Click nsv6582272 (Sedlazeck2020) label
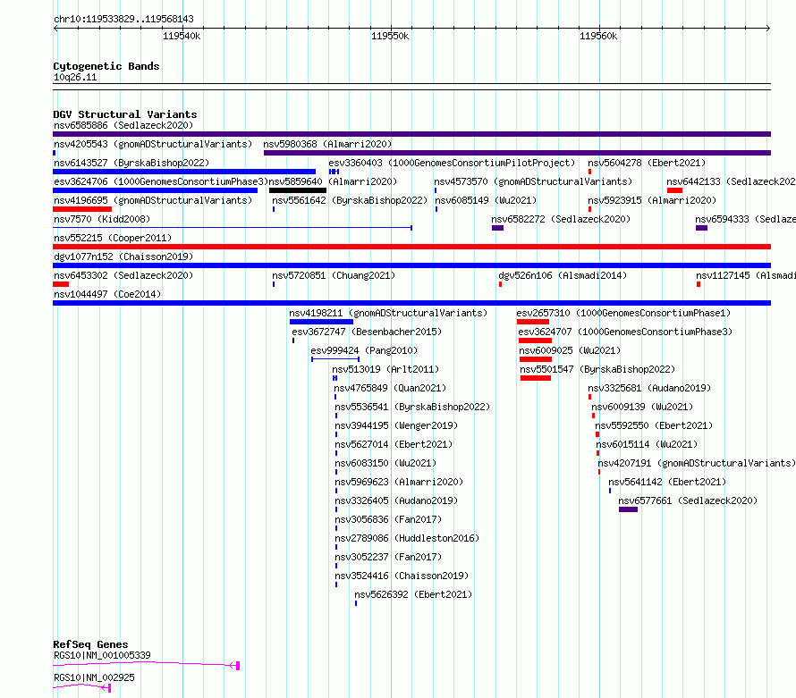The height and width of the screenshot is (698, 796). [561, 219]
